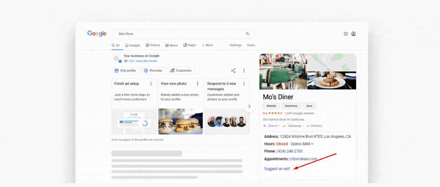Click the Takeaway service option text
This screenshot has height=187, width=440.
coord(294,126)
